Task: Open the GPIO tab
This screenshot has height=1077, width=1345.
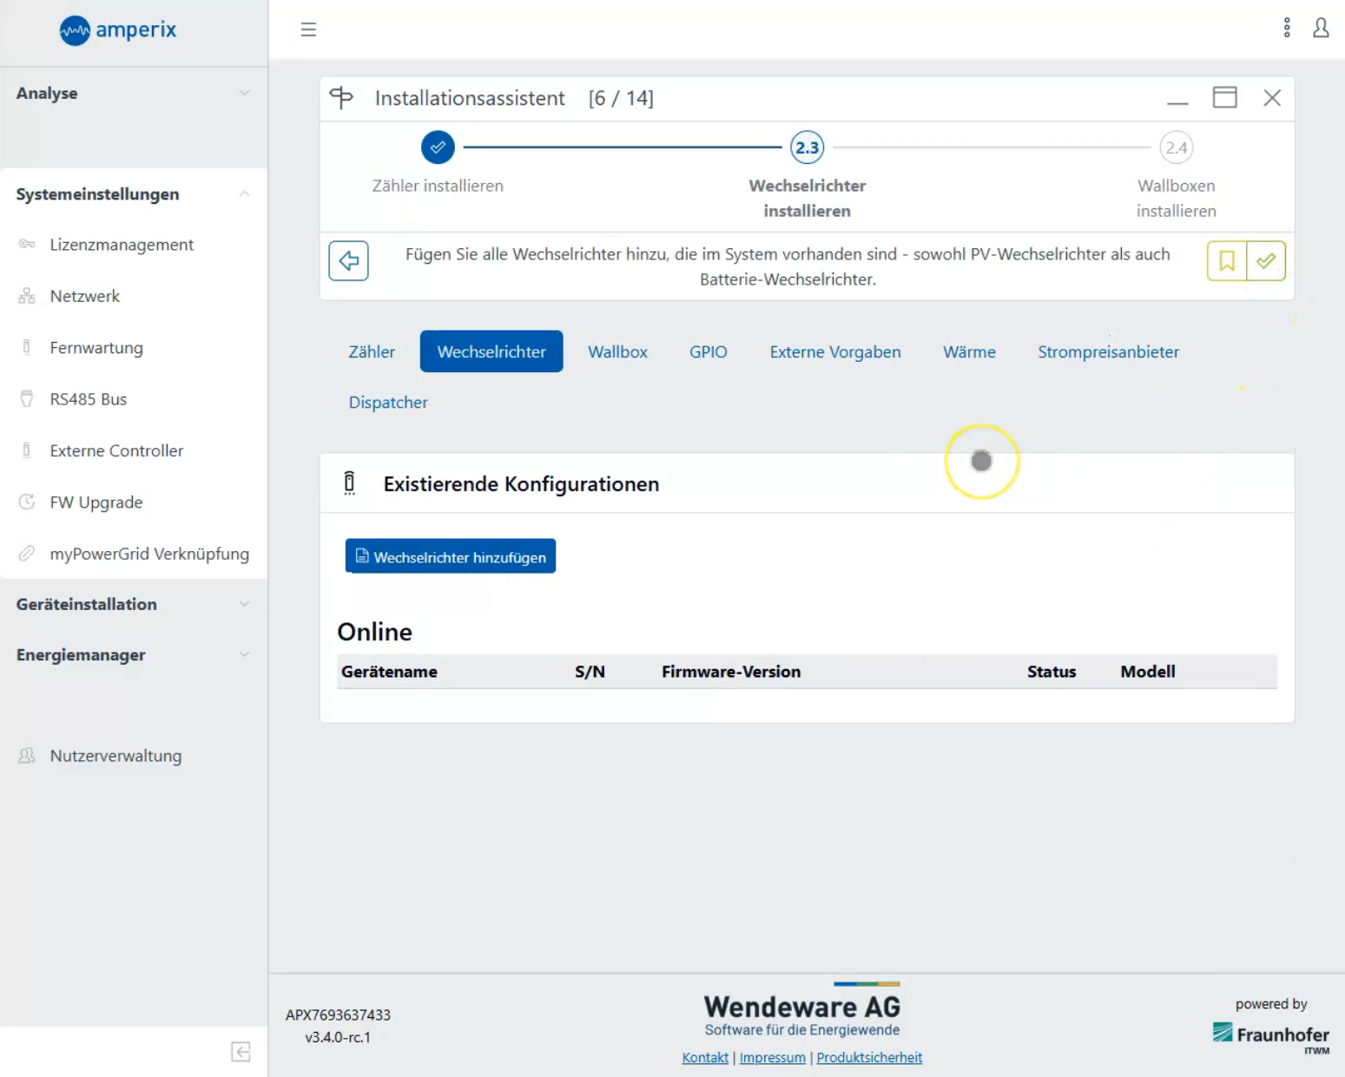Action: 709,351
